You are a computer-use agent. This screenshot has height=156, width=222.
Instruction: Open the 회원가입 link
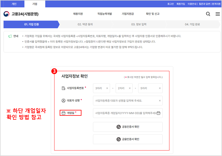point(181,4)
